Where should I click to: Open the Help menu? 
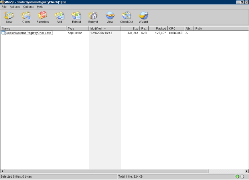tap(40, 7)
